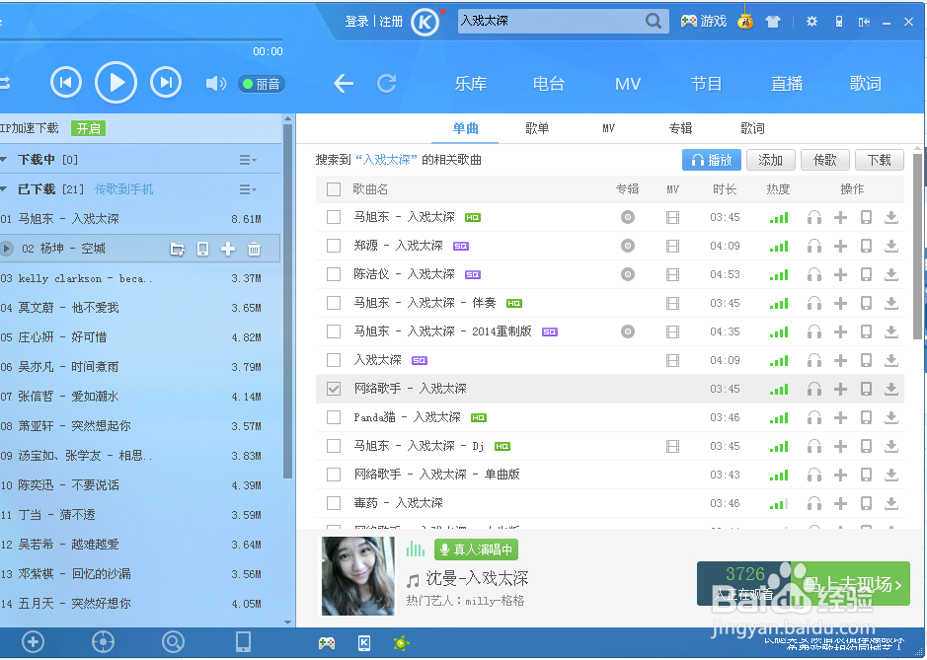Check Panda猫 - 入戏太深 checkbox
This screenshot has width=927, height=660.
(334, 417)
